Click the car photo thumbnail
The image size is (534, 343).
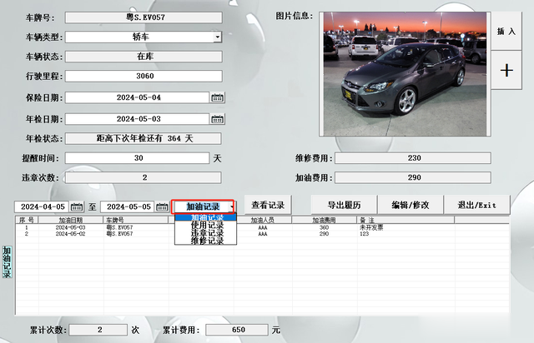click(405, 74)
